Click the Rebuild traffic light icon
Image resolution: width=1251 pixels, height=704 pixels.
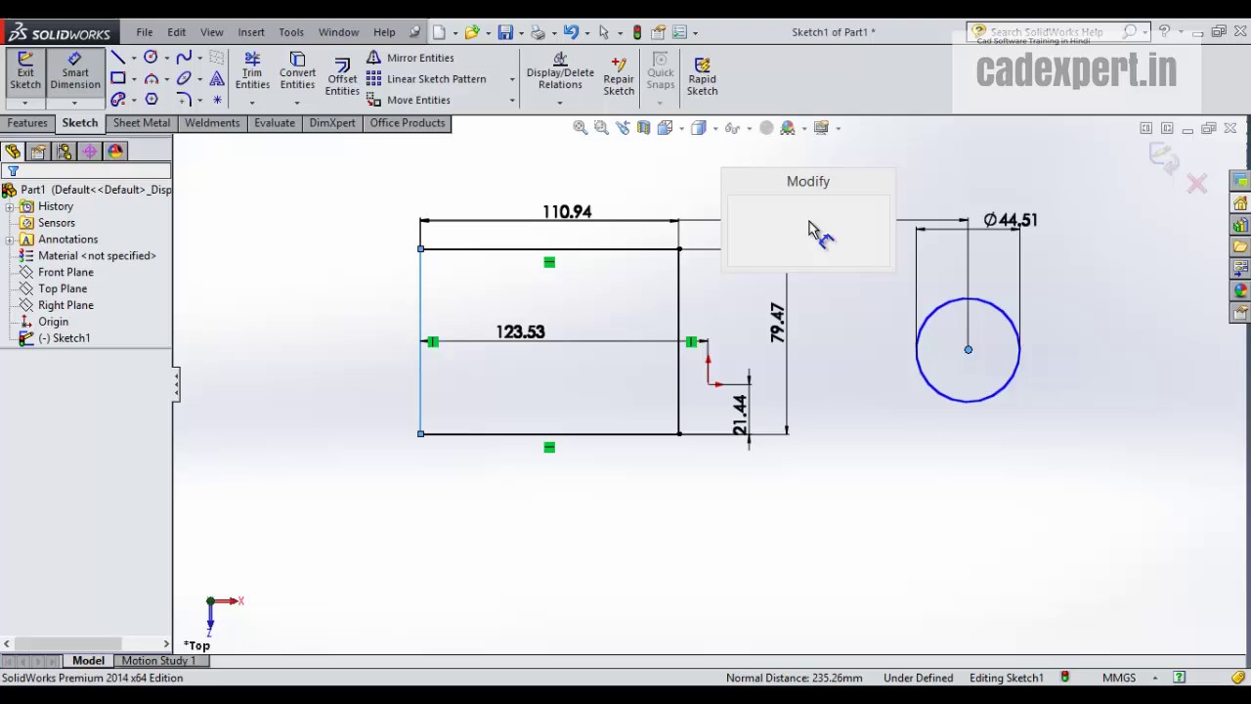tap(637, 32)
